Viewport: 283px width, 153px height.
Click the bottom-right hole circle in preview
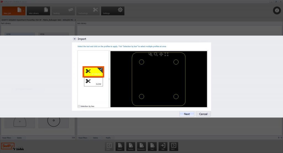click(176, 96)
